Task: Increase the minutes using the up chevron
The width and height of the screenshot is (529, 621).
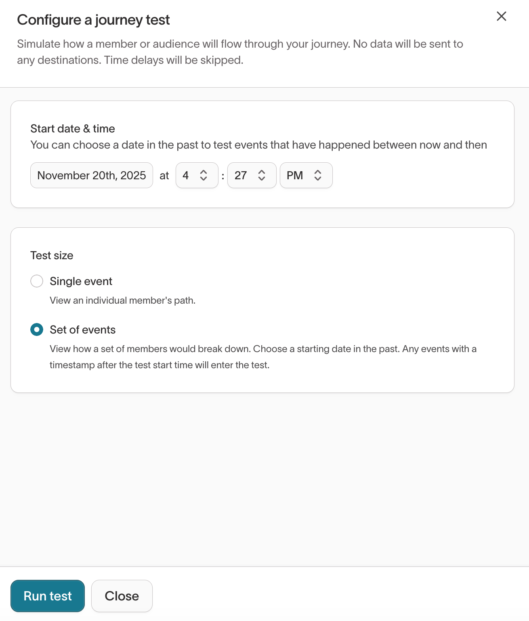Action: (x=262, y=171)
